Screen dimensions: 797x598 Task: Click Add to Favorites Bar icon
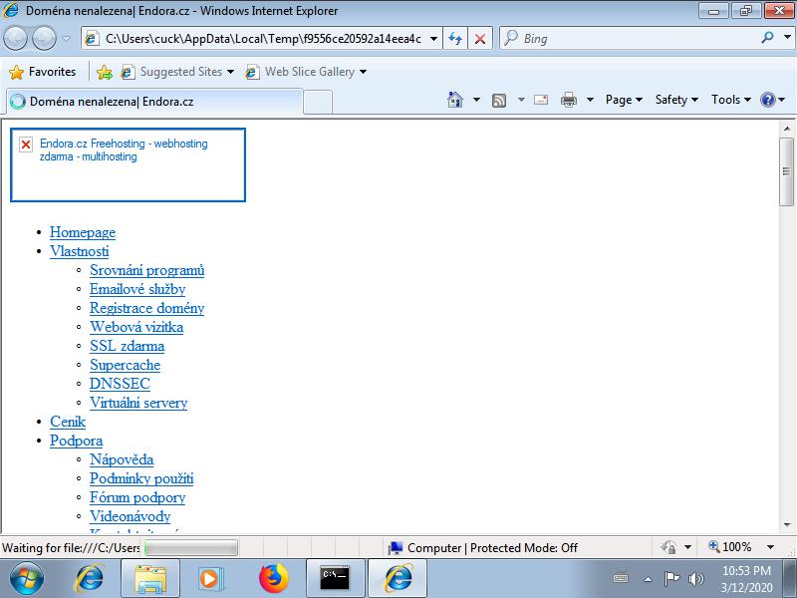point(105,72)
